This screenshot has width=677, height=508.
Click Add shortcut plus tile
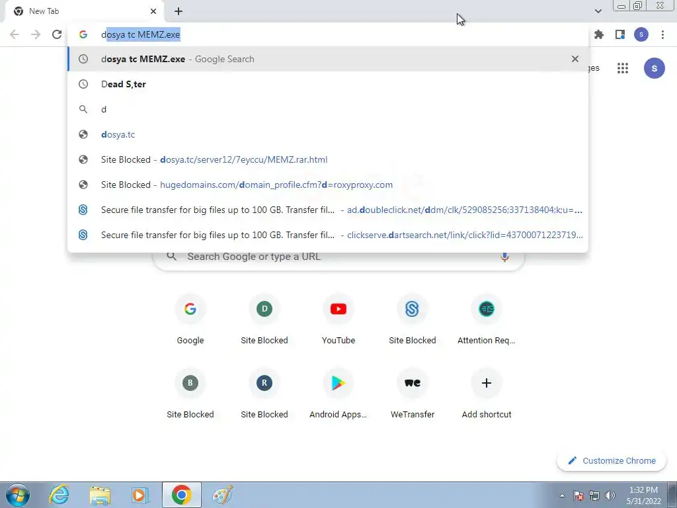click(x=487, y=394)
